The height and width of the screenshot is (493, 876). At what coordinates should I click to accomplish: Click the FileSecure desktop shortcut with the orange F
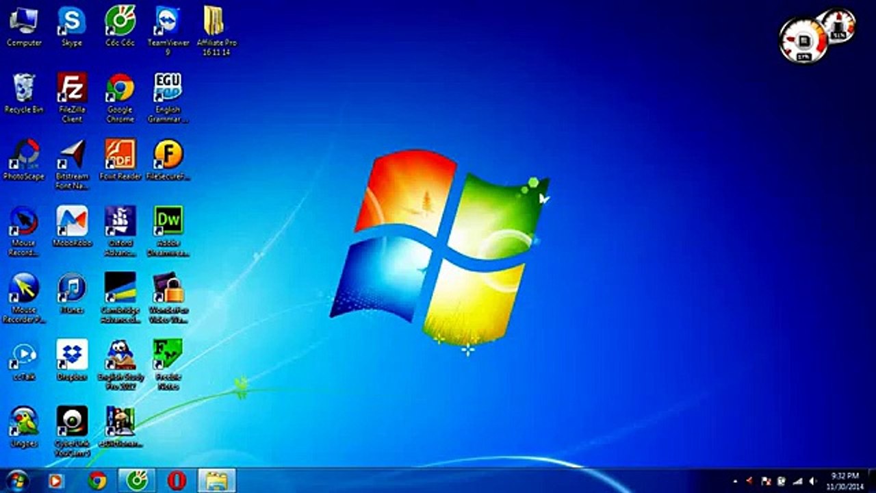click(168, 160)
